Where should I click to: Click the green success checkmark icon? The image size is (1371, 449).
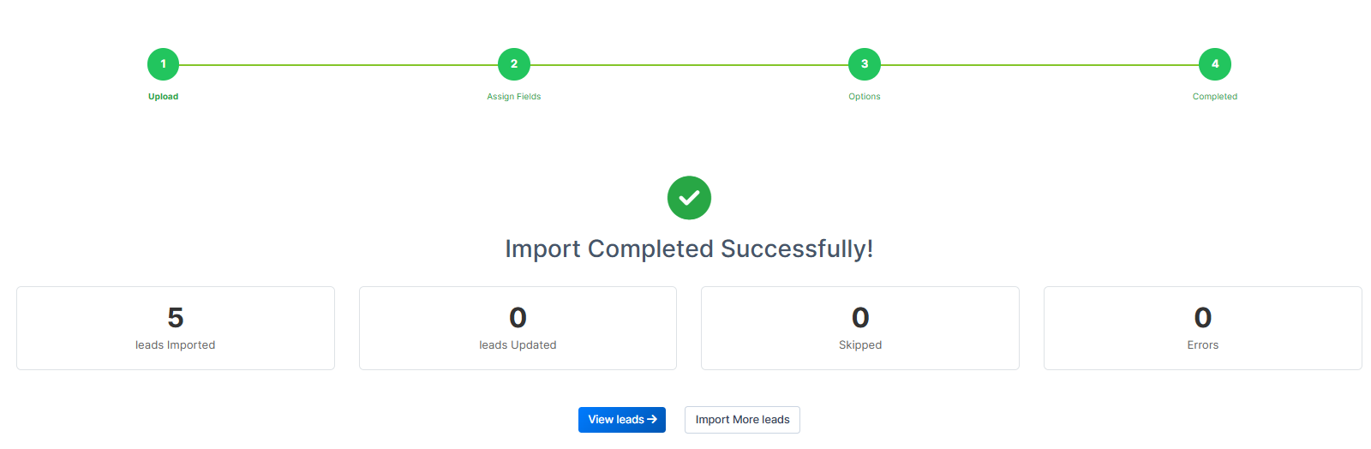(x=689, y=198)
